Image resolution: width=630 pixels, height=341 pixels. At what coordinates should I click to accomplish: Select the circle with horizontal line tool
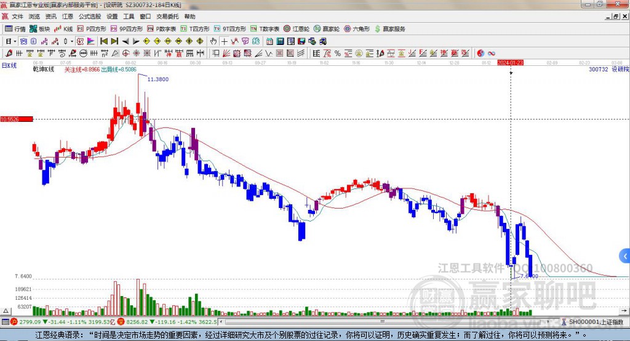(83, 53)
